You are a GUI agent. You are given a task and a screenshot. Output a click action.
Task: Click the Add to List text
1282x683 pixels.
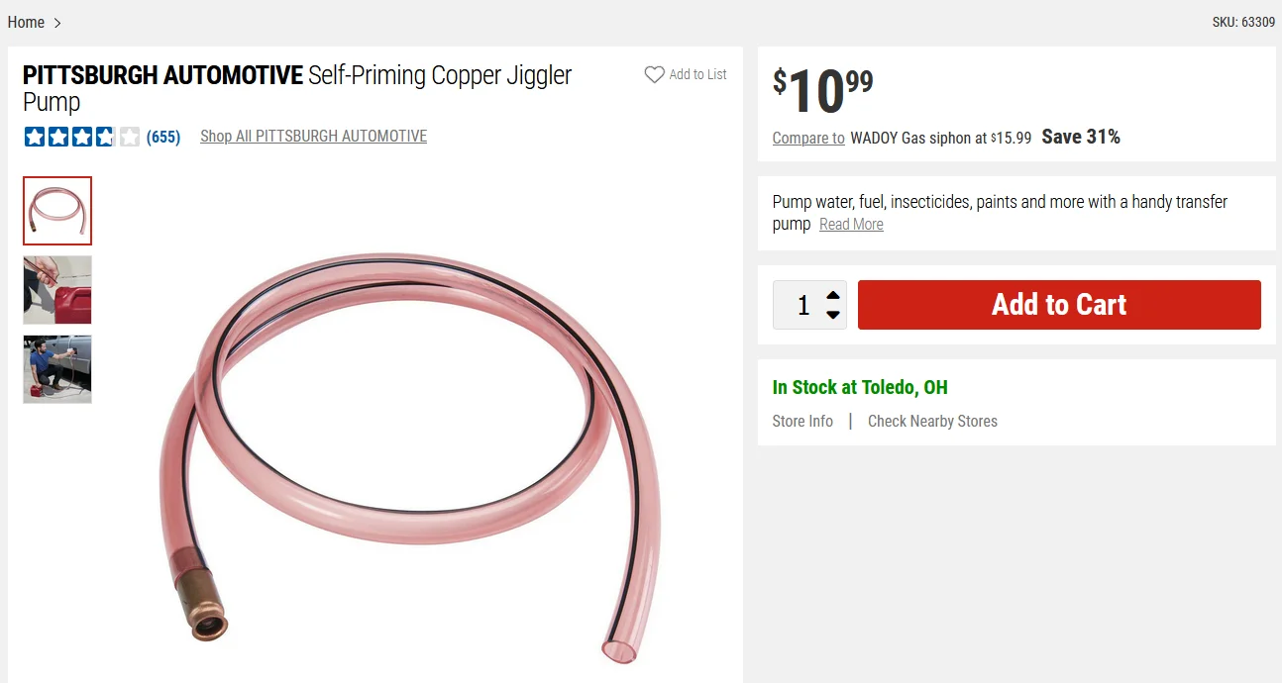click(697, 74)
